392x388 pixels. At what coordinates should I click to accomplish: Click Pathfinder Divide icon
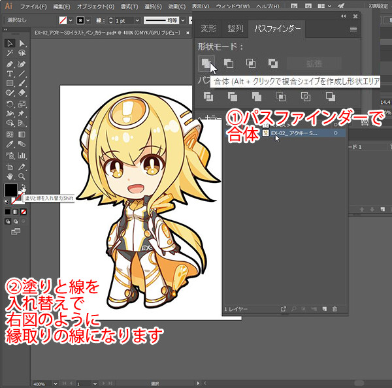[x=208, y=97]
